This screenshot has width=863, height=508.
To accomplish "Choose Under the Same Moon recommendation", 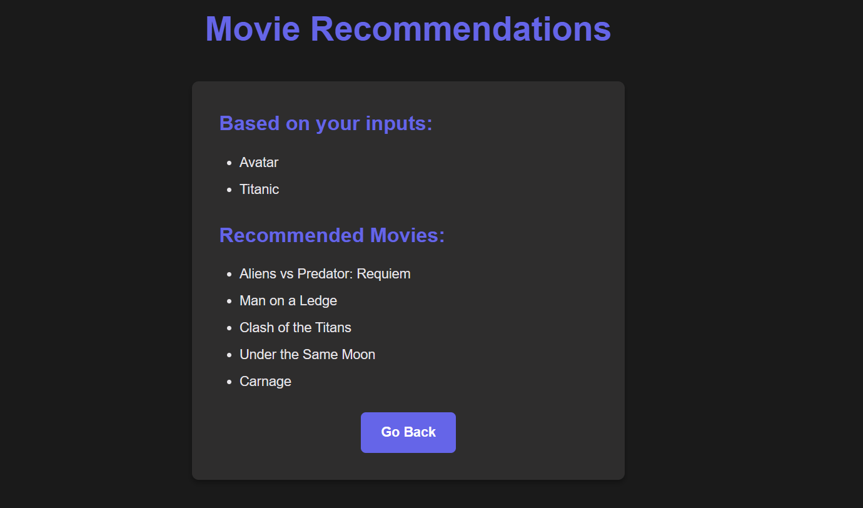I will coord(307,354).
